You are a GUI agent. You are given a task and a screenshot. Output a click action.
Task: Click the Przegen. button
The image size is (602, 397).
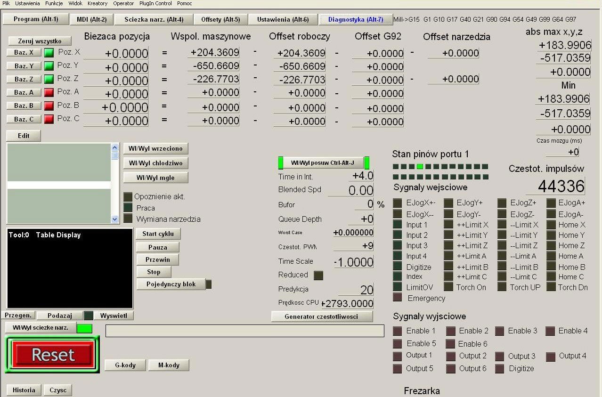[18, 316]
